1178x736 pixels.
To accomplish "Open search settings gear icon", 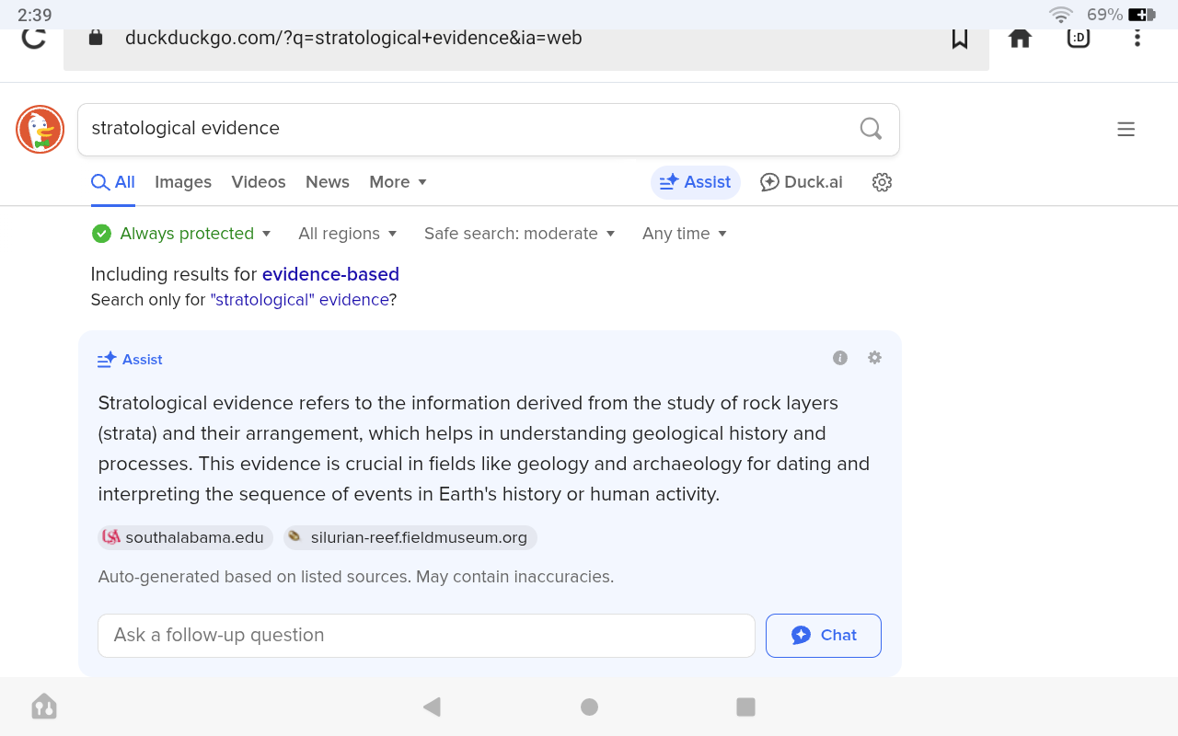I will pyautogui.click(x=882, y=182).
